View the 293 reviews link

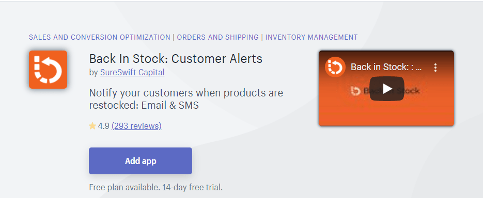pos(136,126)
